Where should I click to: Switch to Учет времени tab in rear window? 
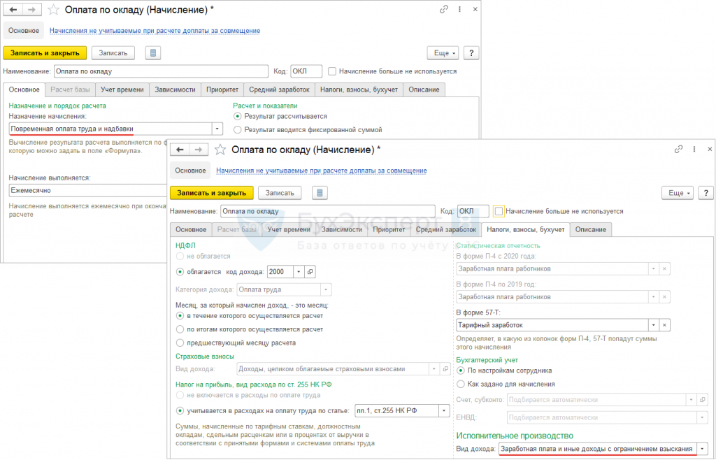coord(122,90)
